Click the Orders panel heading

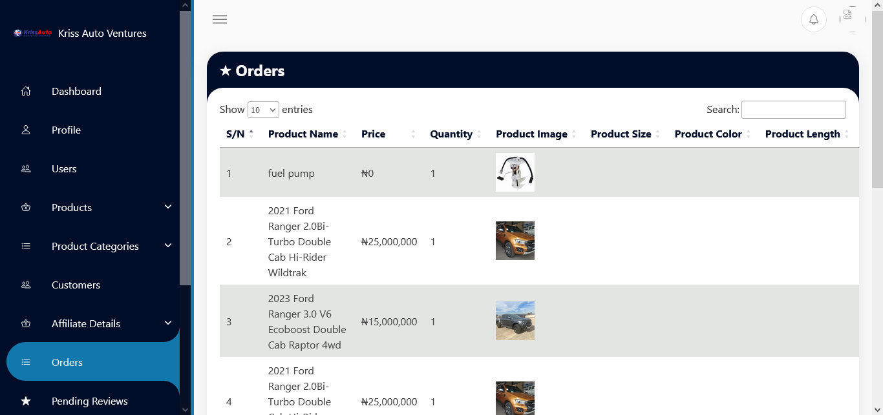click(x=252, y=71)
